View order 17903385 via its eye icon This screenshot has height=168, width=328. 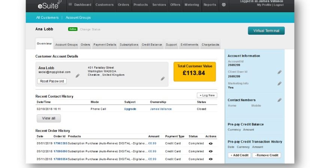click(x=211, y=143)
